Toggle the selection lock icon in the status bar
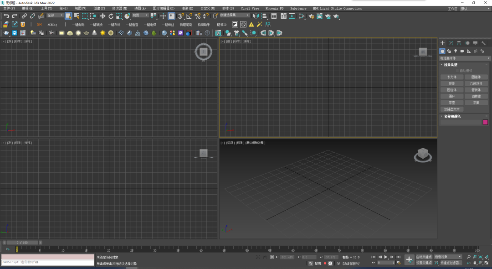Image resolution: width=492 pixels, height=269 pixels. tap(266, 257)
